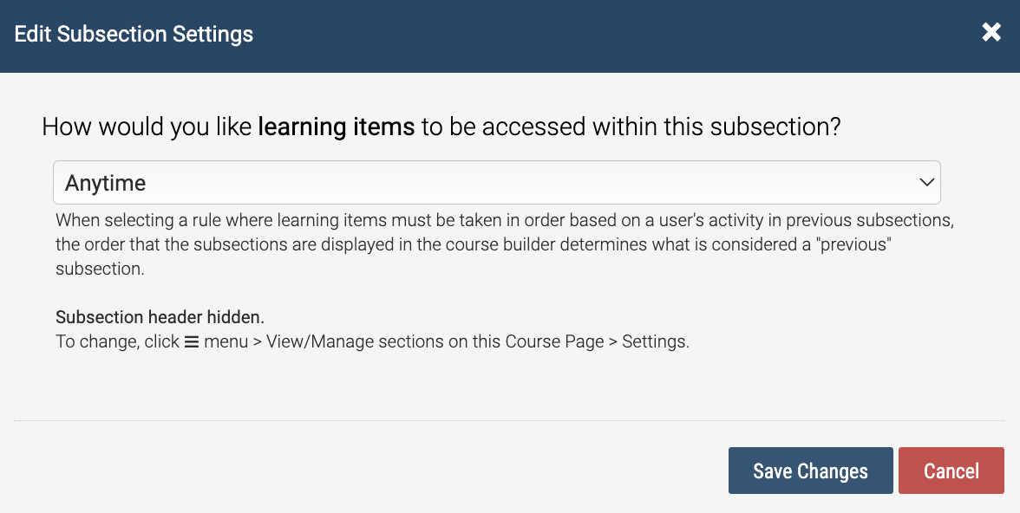Click the bold learning items phrase

tap(337, 127)
